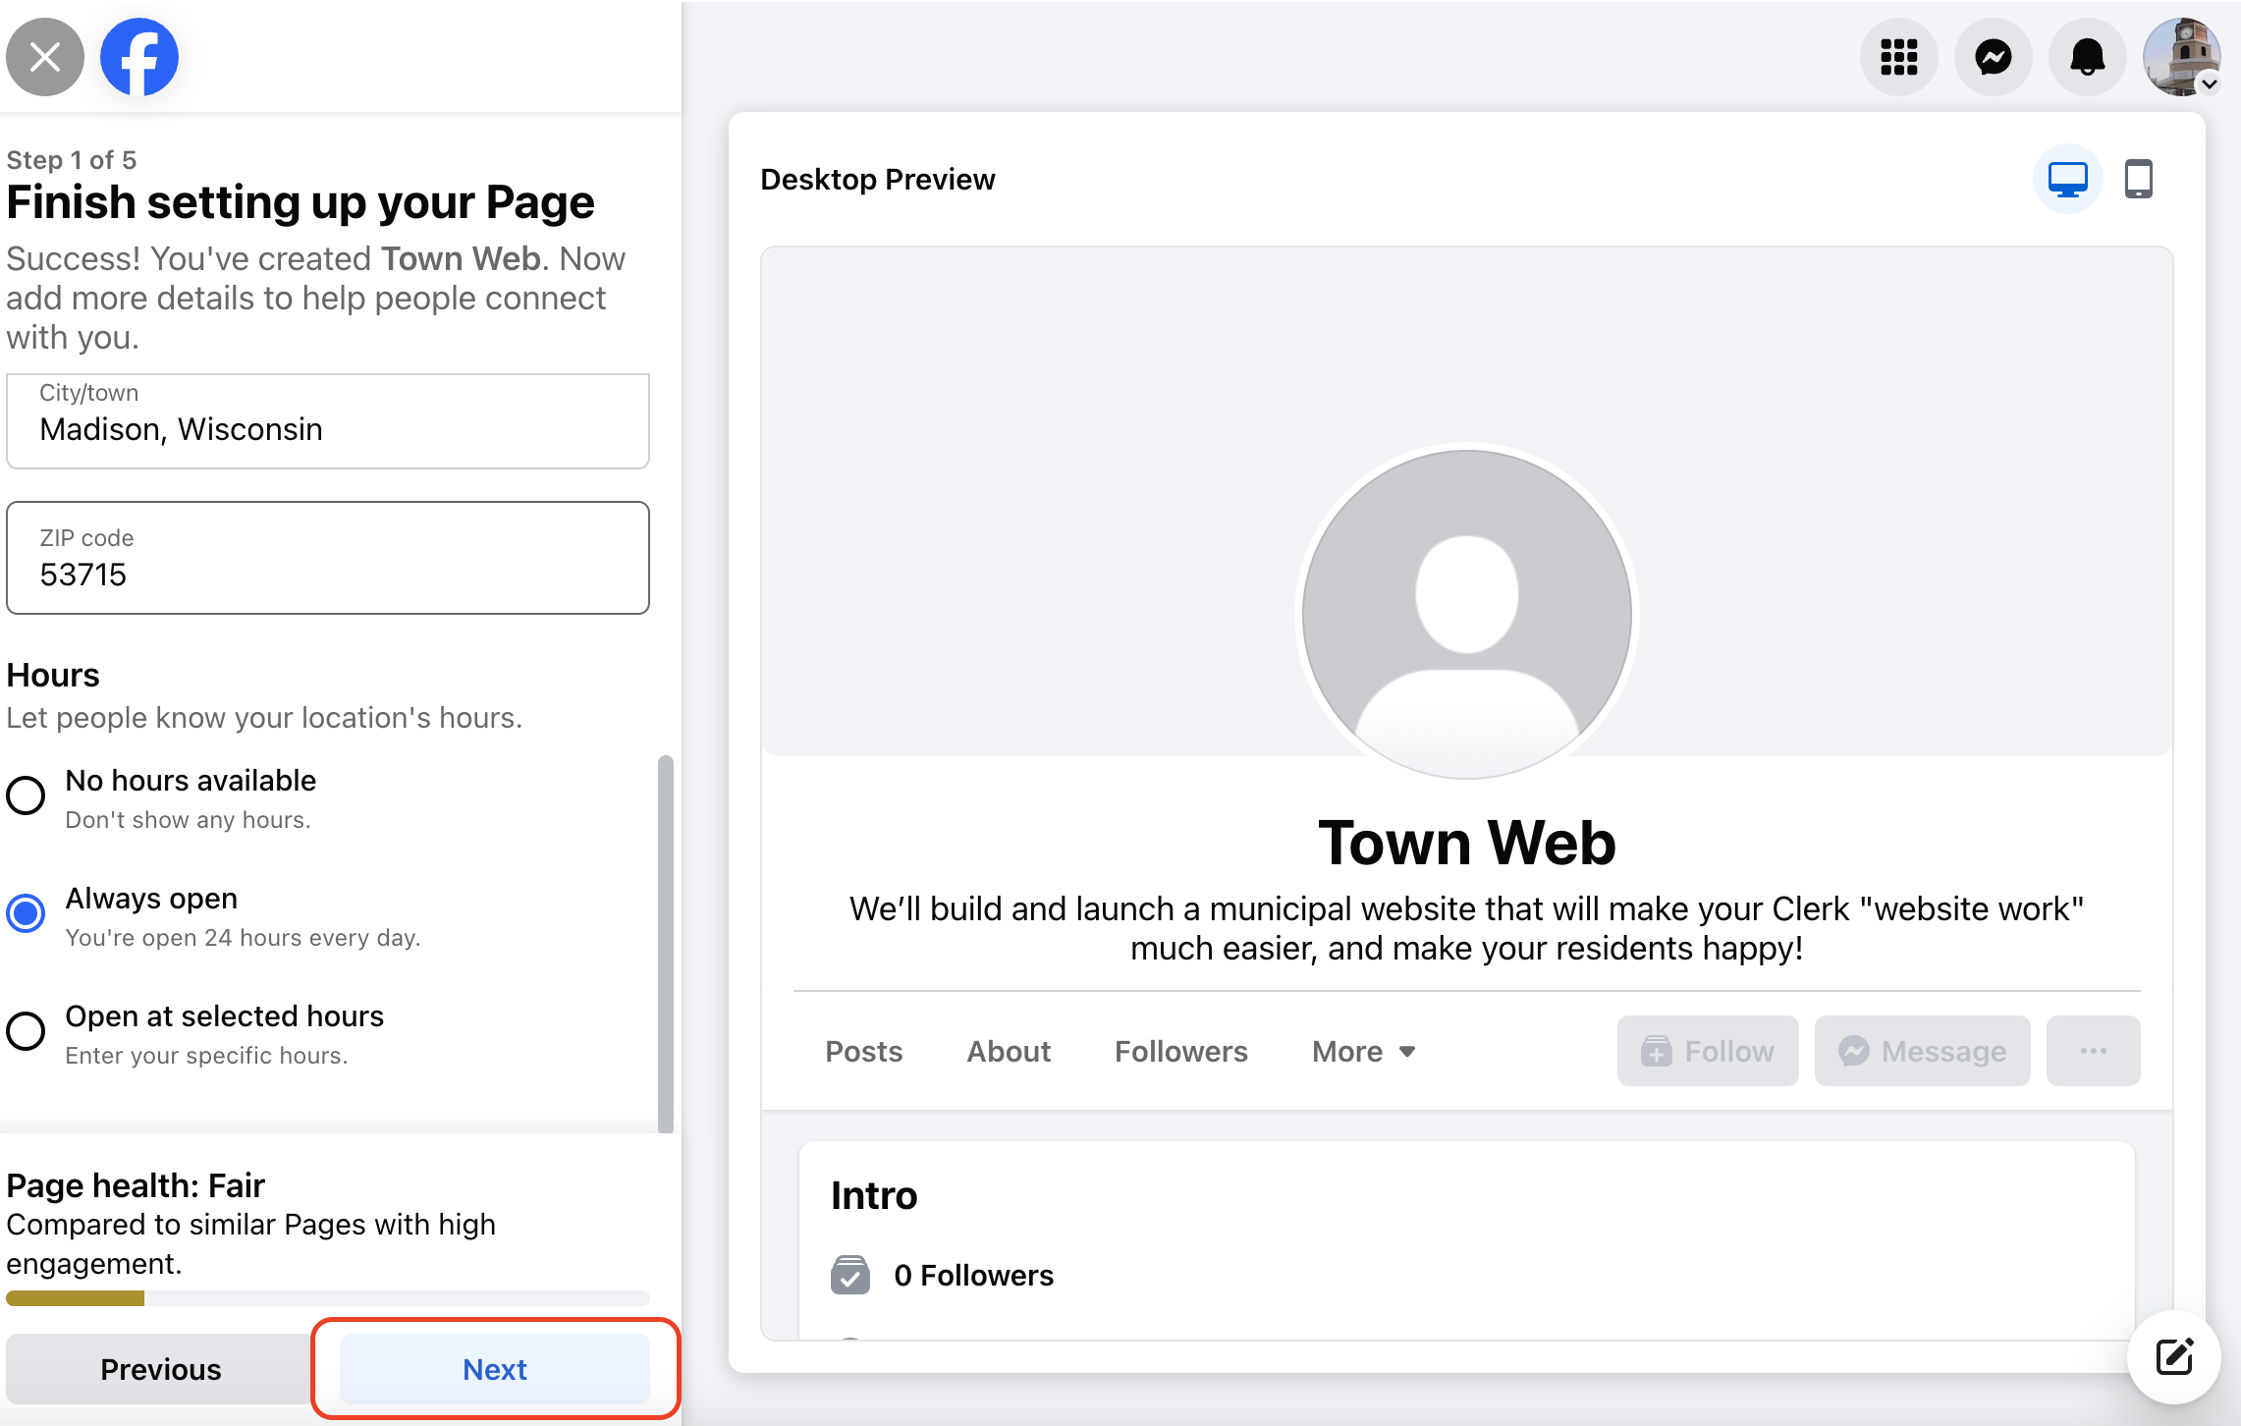Click the City/town field

[328, 420]
